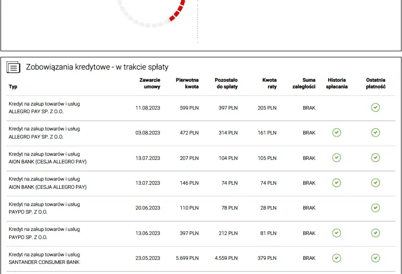Select the Ostatnia płatność column header
Screen dimensions: 402x274
(x=376, y=83)
